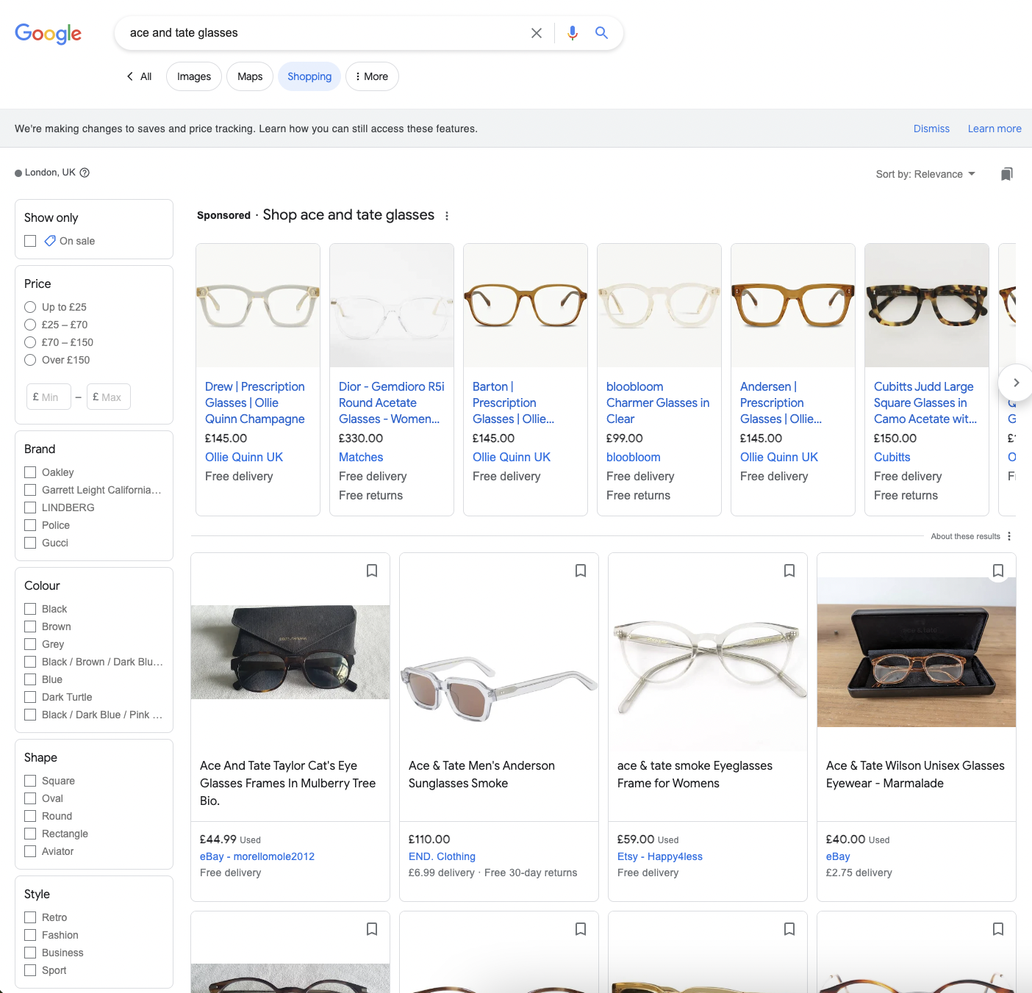Screen dimensions: 1032x993
Task: Select the £70 – £150 price range
Action: coord(30,342)
